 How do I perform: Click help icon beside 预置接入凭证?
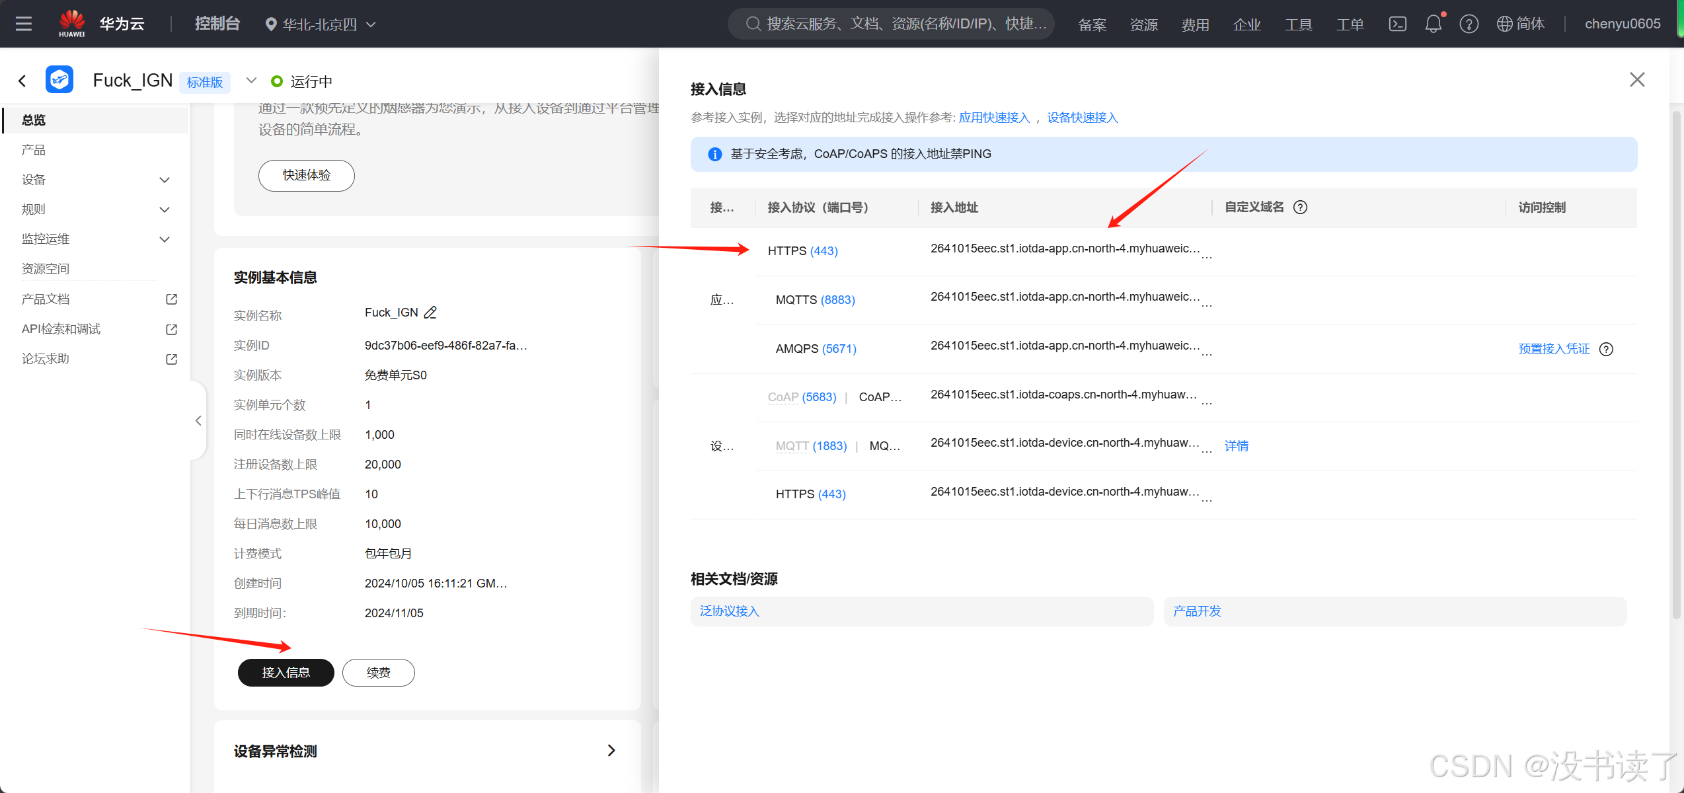[x=1606, y=349]
